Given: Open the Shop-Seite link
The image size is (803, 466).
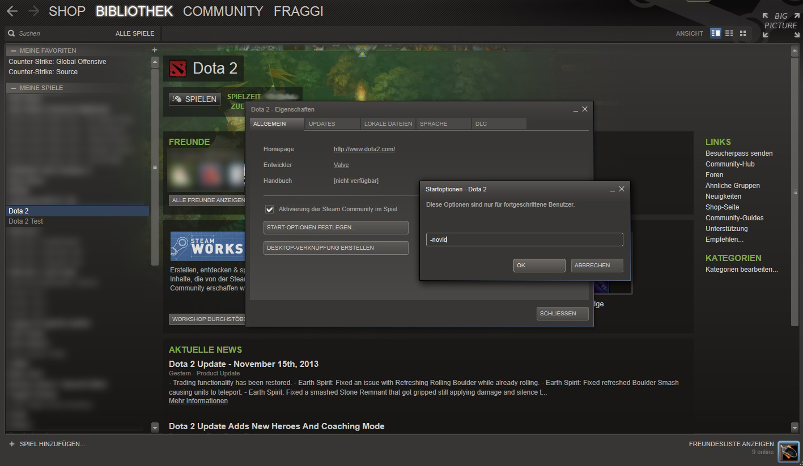Looking at the screenshot, I should [722, 207].
